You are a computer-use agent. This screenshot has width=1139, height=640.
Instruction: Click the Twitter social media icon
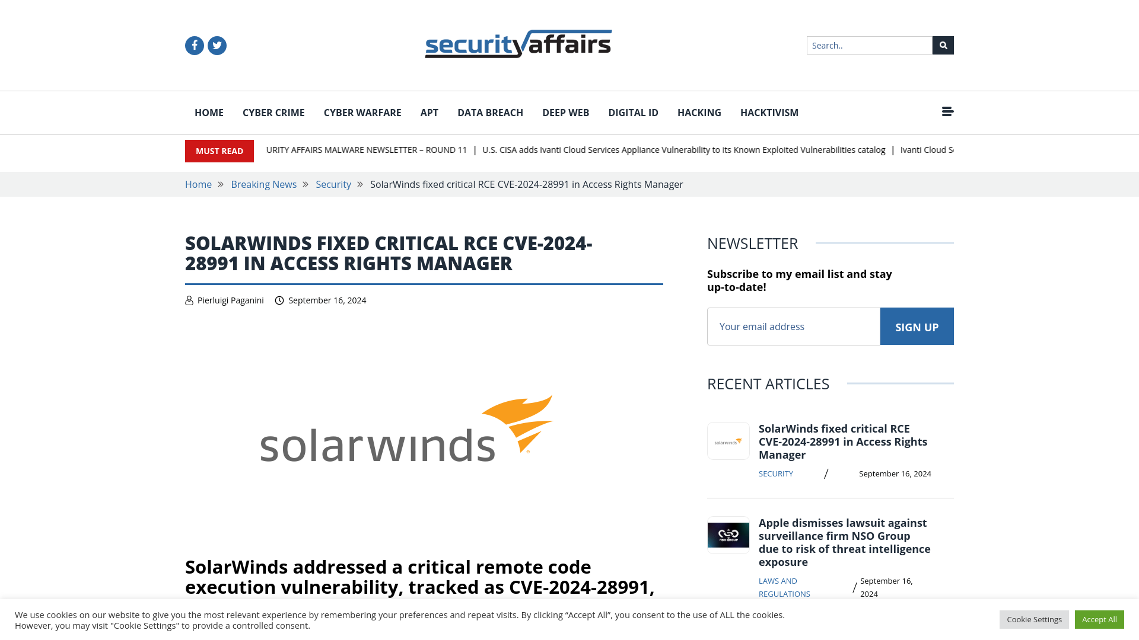click(x=217, y=45)
